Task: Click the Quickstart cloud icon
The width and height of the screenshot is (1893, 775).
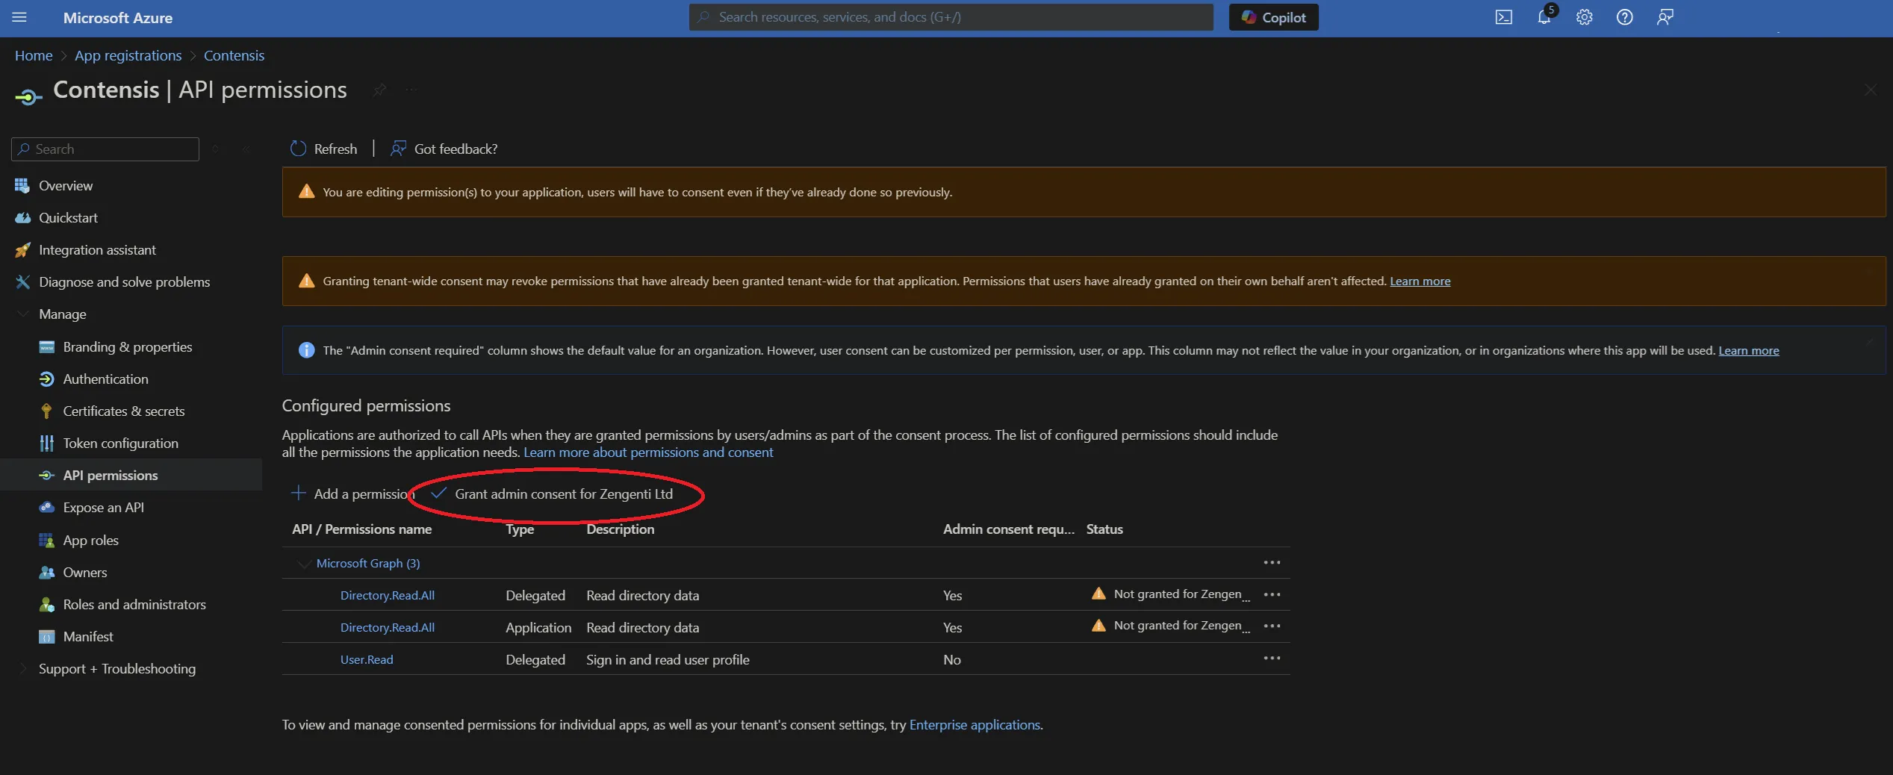Action: pos(23,217)
